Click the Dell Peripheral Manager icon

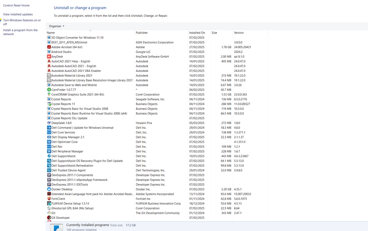tap(49, 151)
